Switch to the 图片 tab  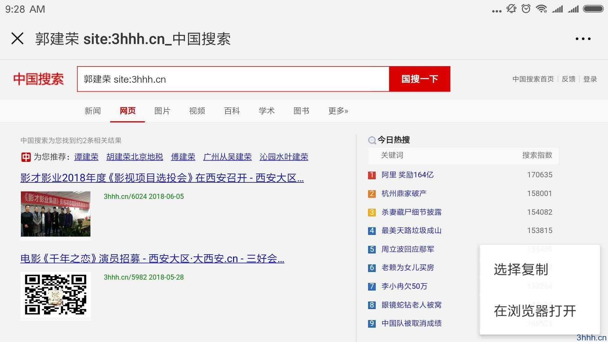point(162,111)
